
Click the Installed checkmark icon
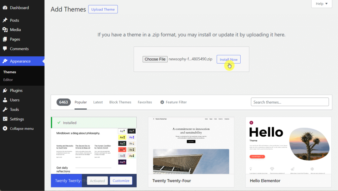click(x=59, y=123)
